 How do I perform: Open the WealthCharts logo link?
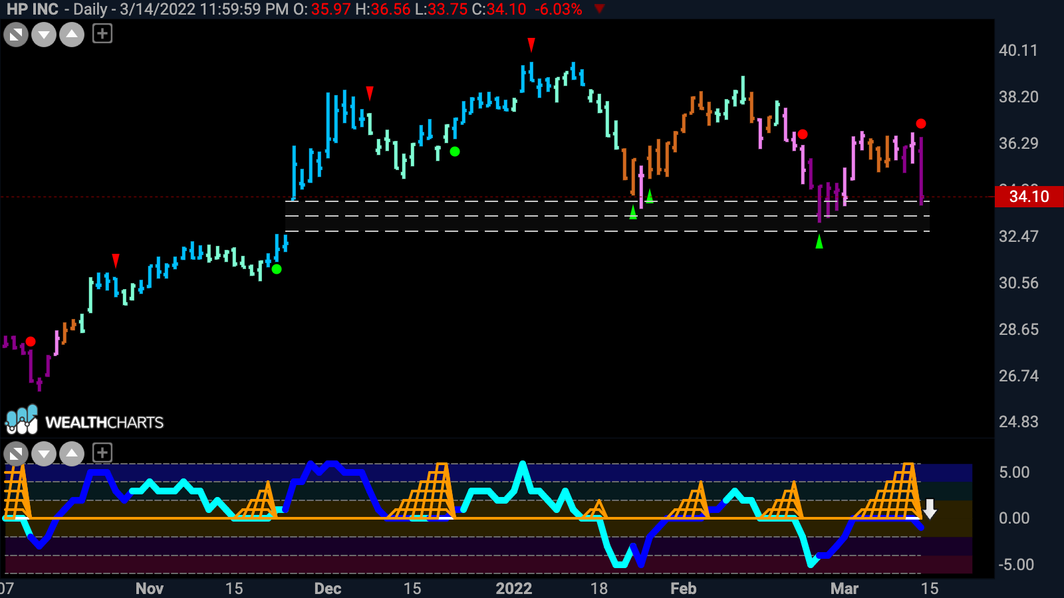[84, 421]
